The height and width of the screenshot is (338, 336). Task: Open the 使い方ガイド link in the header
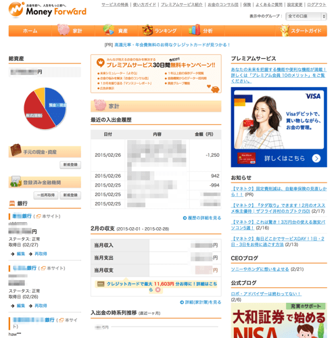(145, 5)
